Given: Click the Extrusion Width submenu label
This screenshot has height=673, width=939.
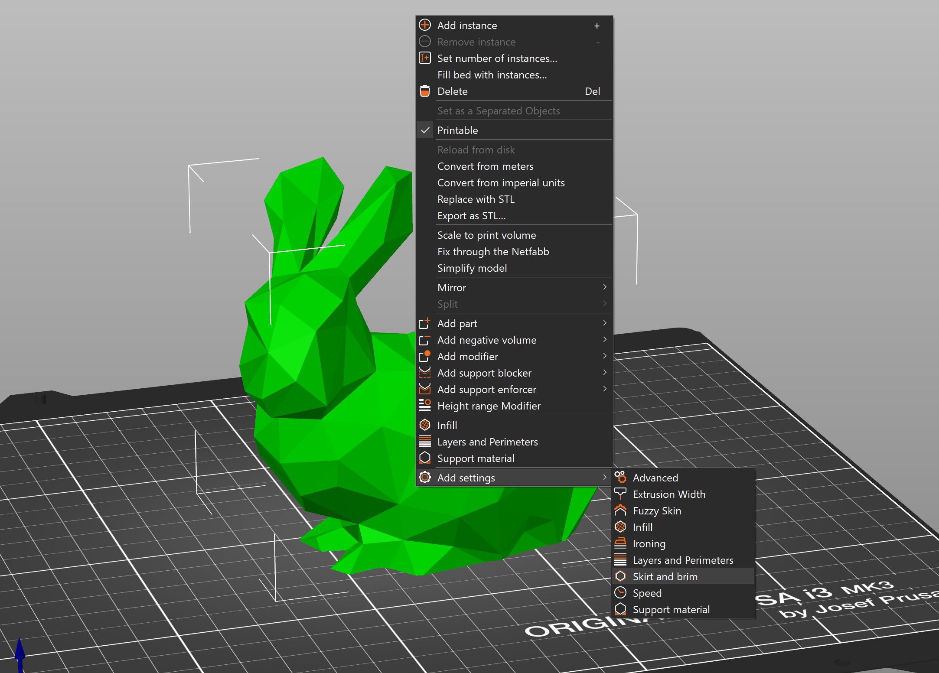Looking at the screenshot, I should tap(669, 494).
